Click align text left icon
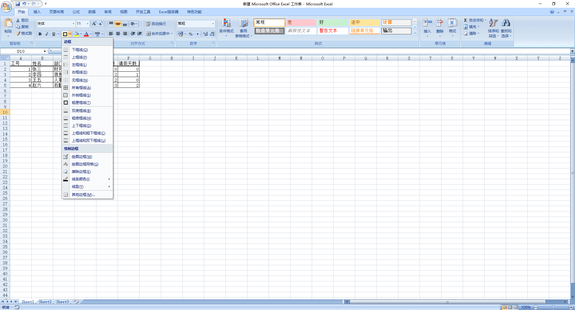575x310 pixels. coord(111,34)
